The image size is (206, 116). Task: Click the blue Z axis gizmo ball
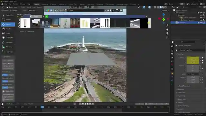click(x=164, y=15)
